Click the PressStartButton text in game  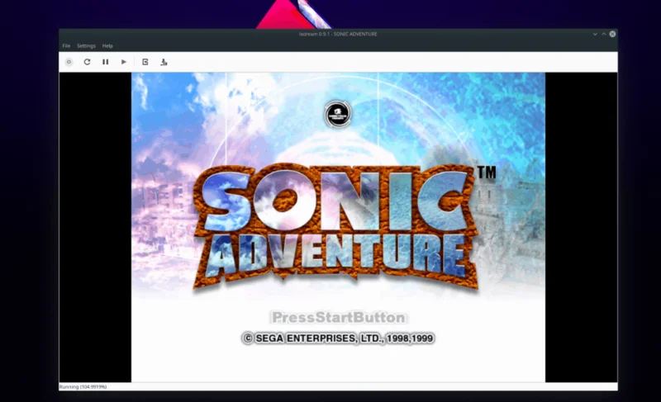click(338, 317)
